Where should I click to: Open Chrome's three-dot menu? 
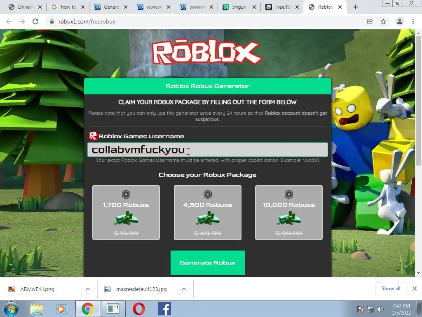(x=413, y=21)
